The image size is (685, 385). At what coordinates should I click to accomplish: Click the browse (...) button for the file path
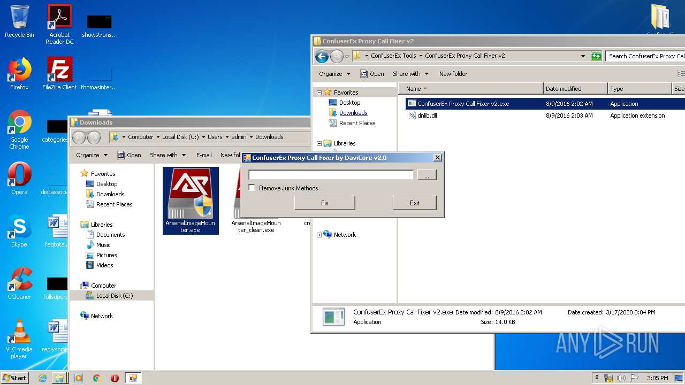click(427, 175)
